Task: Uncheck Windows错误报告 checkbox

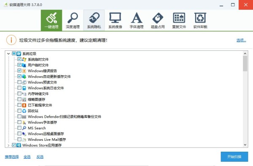Action: click(19, 71)
